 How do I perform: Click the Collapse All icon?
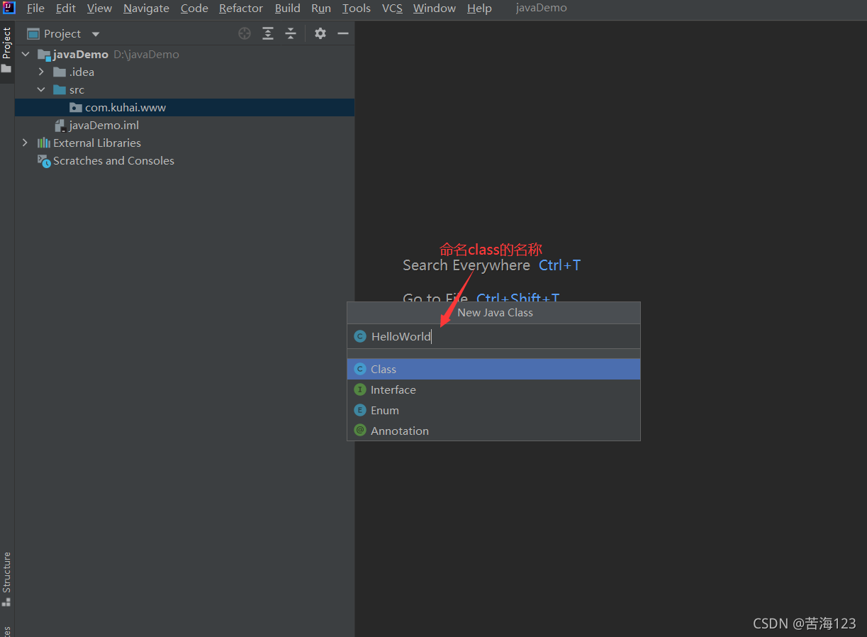pos(291,33)
